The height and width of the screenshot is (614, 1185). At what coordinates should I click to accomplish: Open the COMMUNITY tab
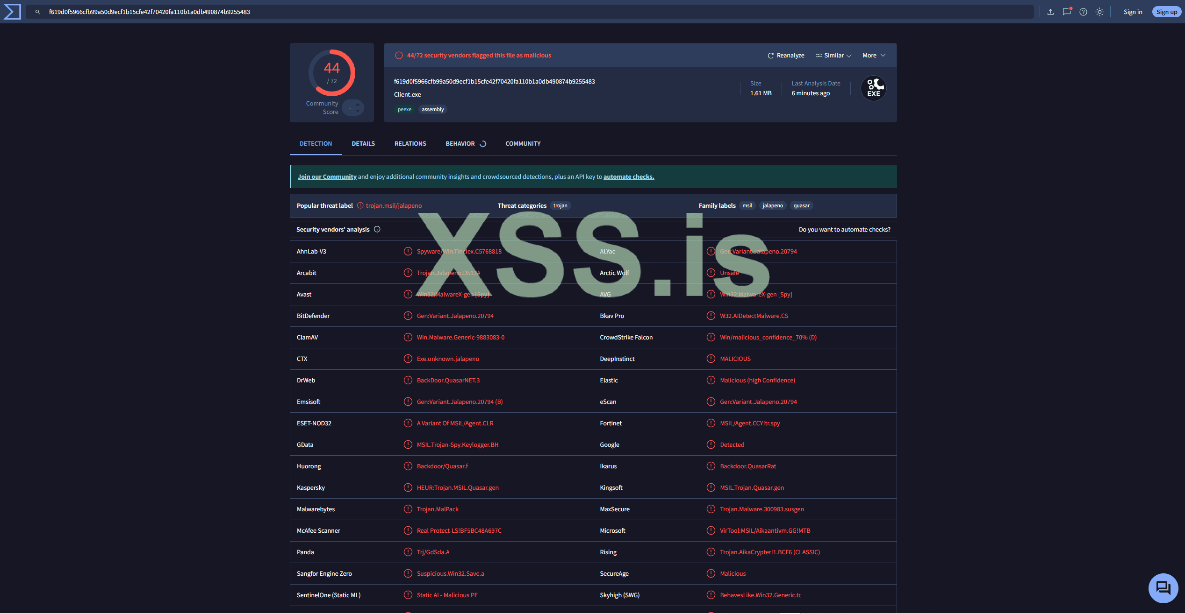523,143
